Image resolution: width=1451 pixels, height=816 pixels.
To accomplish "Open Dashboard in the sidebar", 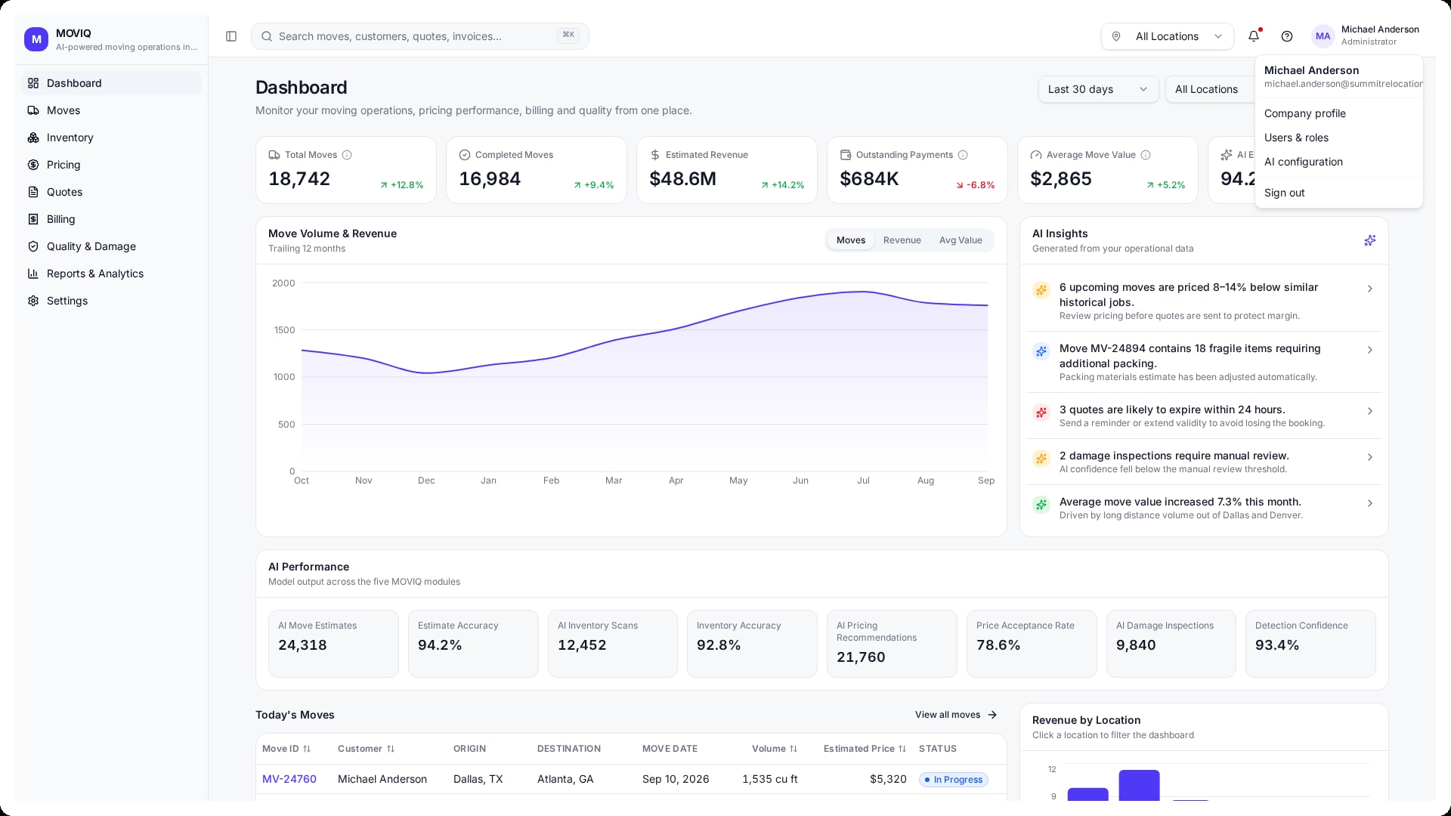I will pos(111,83).
